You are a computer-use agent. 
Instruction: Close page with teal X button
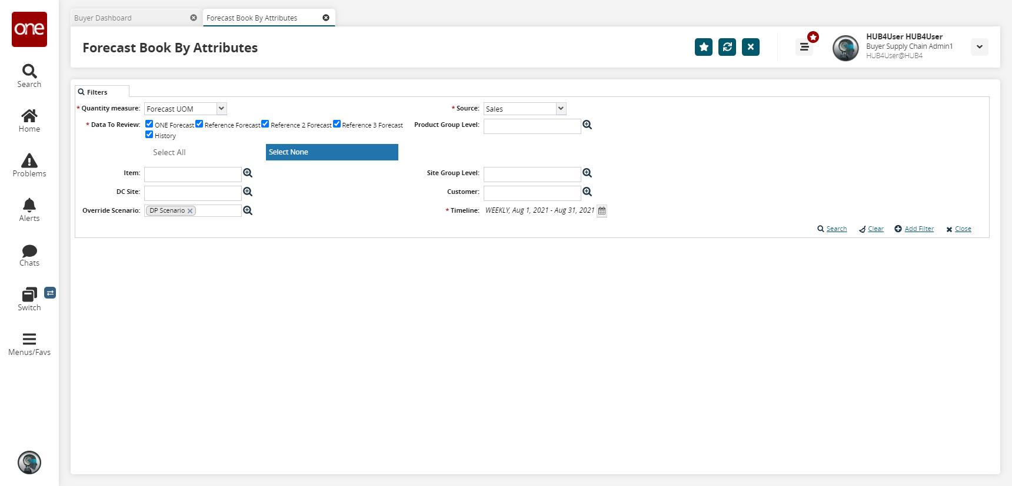pyautogui.click(x=751, y=47)
